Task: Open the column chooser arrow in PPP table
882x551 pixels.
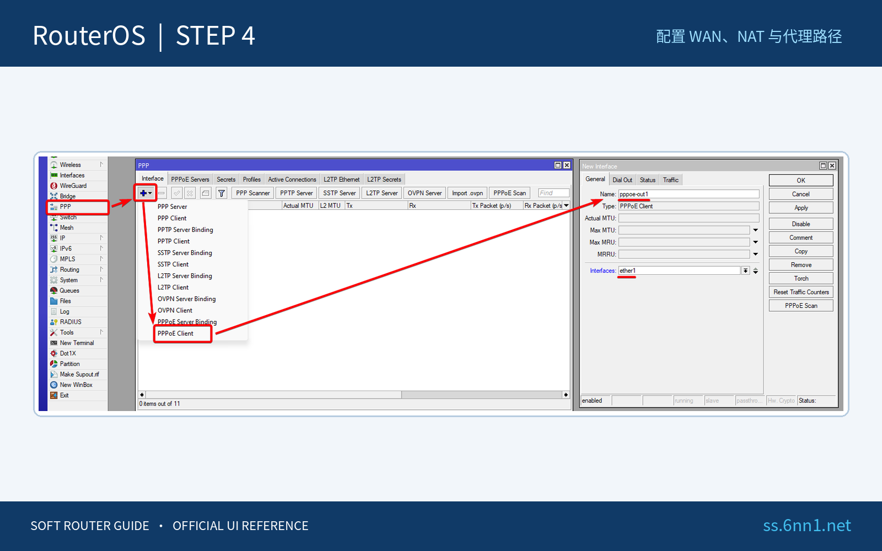Action: click(x=566, y=206)
